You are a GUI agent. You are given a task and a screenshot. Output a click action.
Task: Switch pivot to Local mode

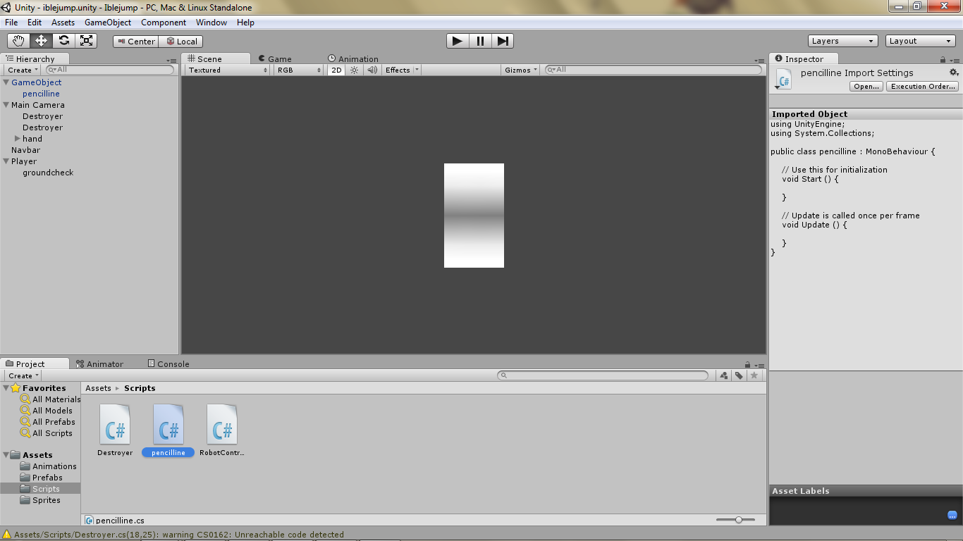click(180, 41)
